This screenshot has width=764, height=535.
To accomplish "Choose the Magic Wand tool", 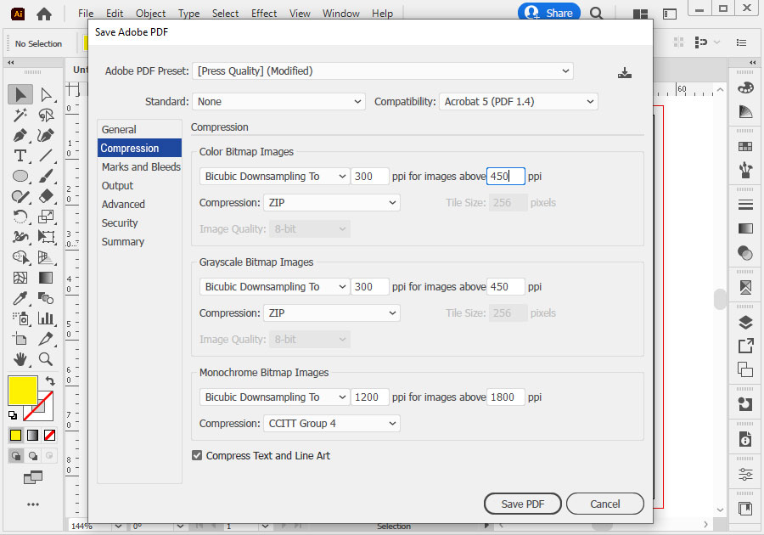I will [x=20, y=115].
